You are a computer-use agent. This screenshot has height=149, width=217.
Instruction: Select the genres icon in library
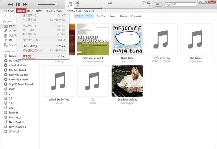click(x=6, y=45)
